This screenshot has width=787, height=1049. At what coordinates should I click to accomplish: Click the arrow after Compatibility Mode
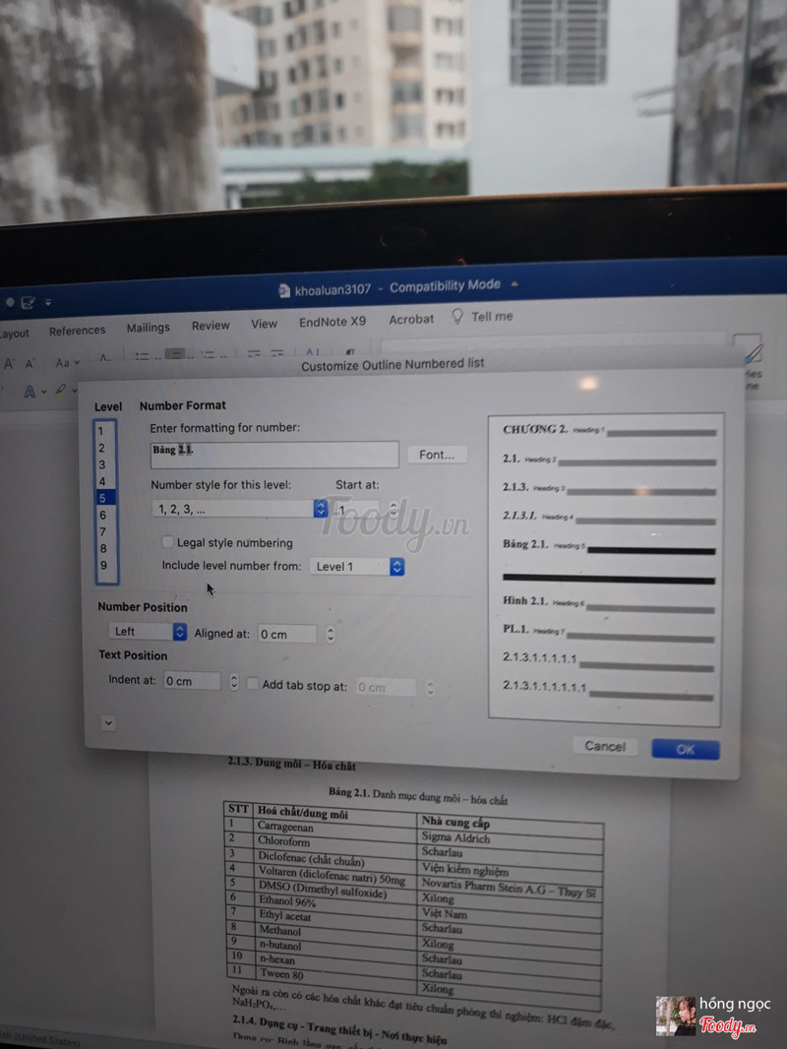515,284
